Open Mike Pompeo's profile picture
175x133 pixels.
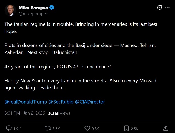click(x=10, y=10)
